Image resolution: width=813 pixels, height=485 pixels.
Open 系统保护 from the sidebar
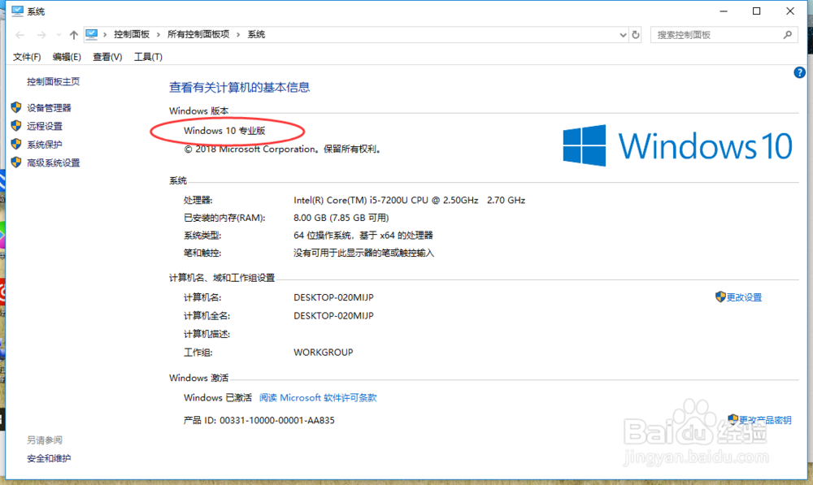[x=45, y=145]
